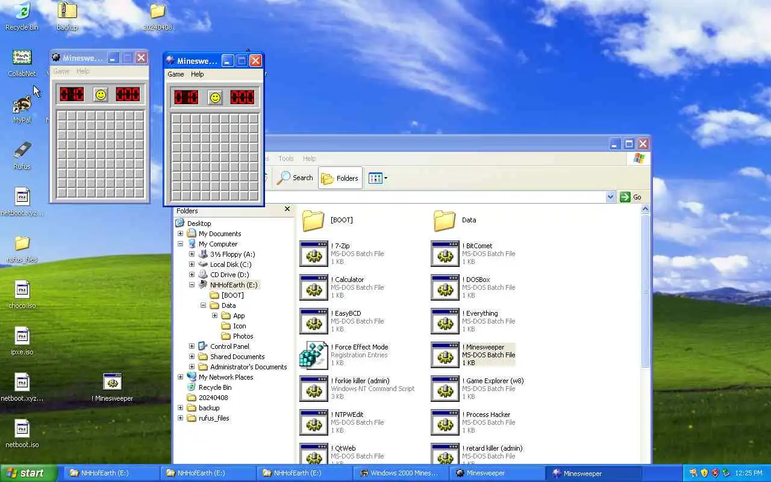
Task: Select the ipxe.iso desktop file
Action: [22, 341]
